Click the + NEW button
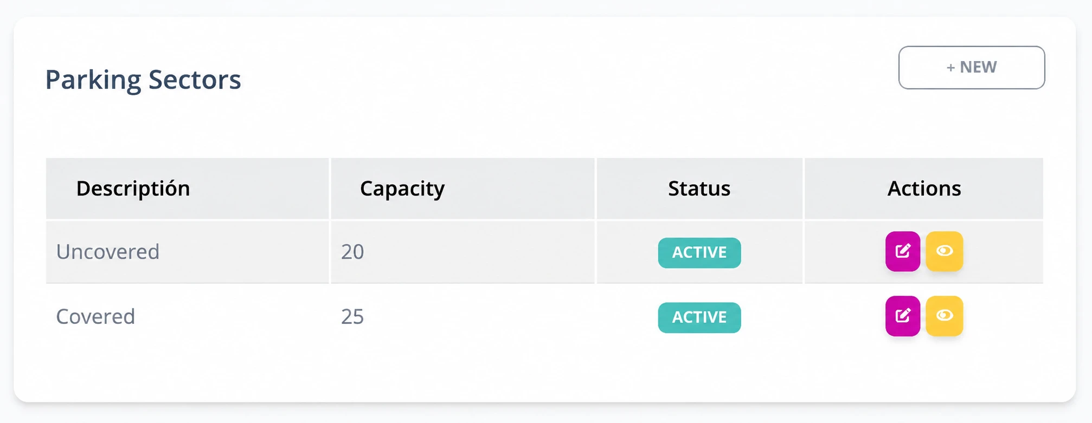Screen dimensions: 1092x423 (x=972, y=68)
